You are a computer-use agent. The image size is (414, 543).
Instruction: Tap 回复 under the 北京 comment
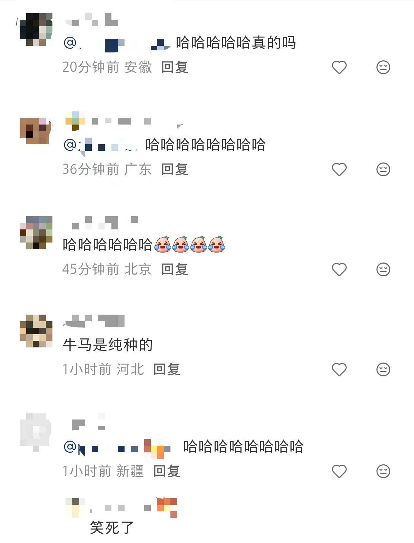175,269
